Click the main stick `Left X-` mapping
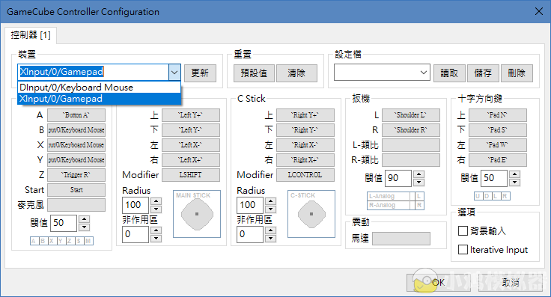This screenshot has height=297, width=551. click(x=191, y=145)
